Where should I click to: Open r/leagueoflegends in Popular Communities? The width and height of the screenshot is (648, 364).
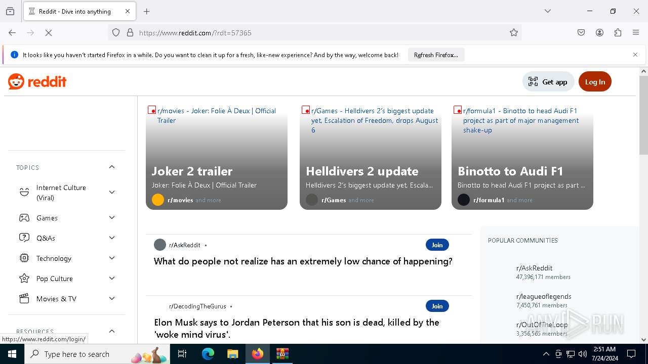544,296
